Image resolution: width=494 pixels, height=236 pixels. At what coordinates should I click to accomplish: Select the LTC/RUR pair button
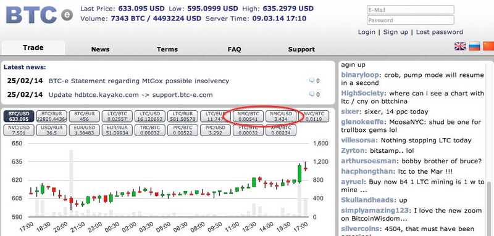point(183,116)
